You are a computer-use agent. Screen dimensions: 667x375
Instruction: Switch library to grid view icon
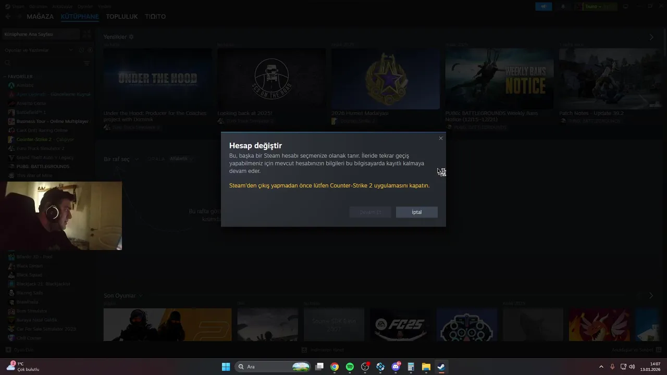(x=87, y=34)
